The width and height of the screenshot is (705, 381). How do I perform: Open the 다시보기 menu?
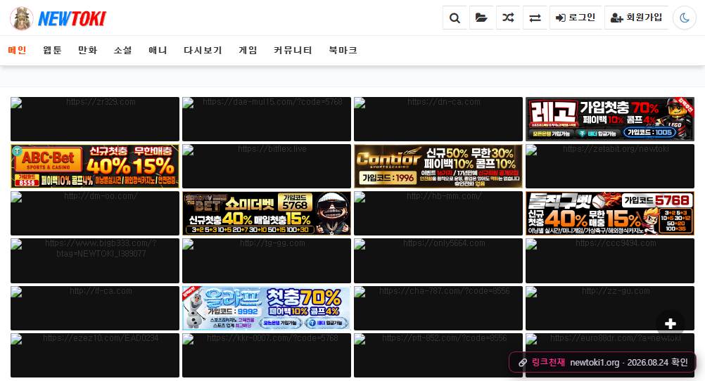(x=203, y=51)
